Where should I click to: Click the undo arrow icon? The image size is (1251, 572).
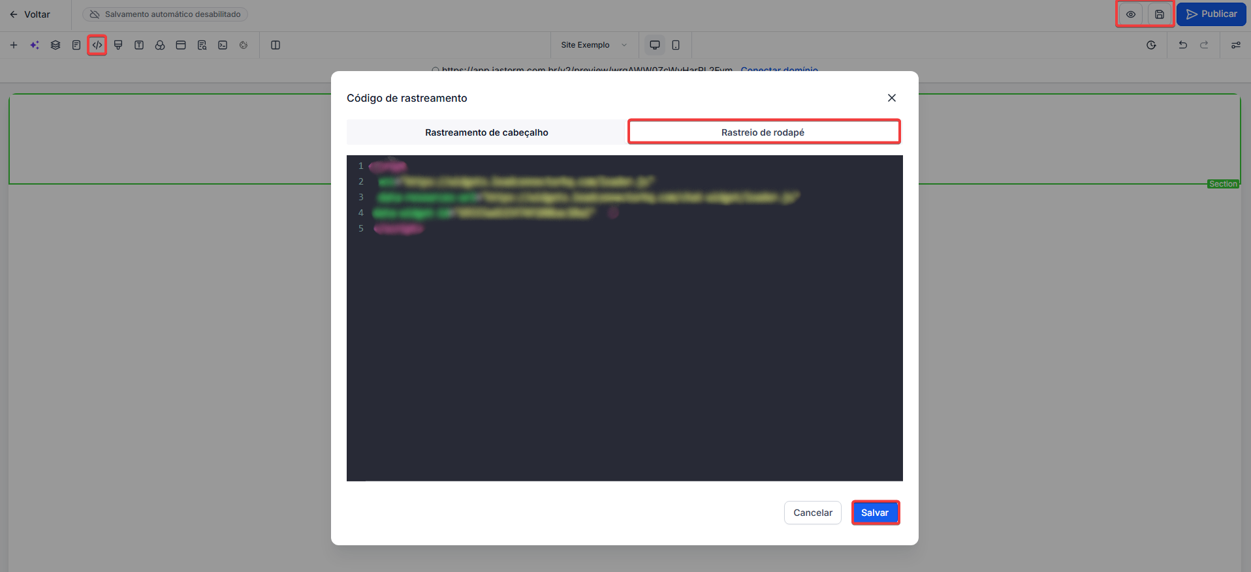pos(1182,45)
